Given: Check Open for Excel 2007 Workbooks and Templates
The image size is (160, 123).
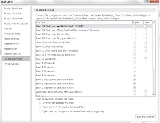Looking at the screenshot, I should tap(134, 26).
